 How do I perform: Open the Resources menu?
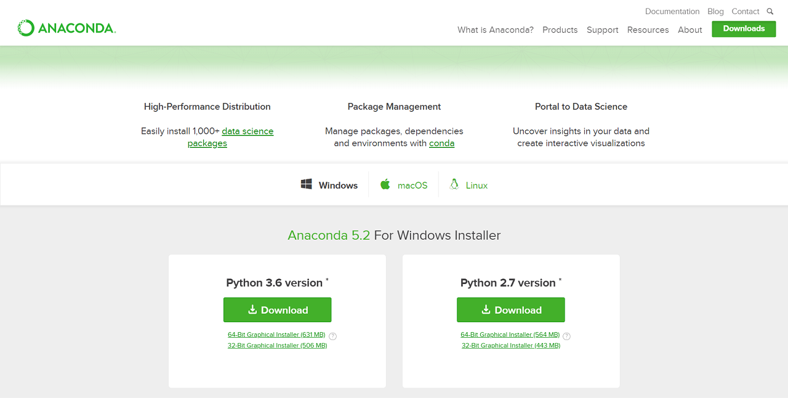tap(648, 30)
